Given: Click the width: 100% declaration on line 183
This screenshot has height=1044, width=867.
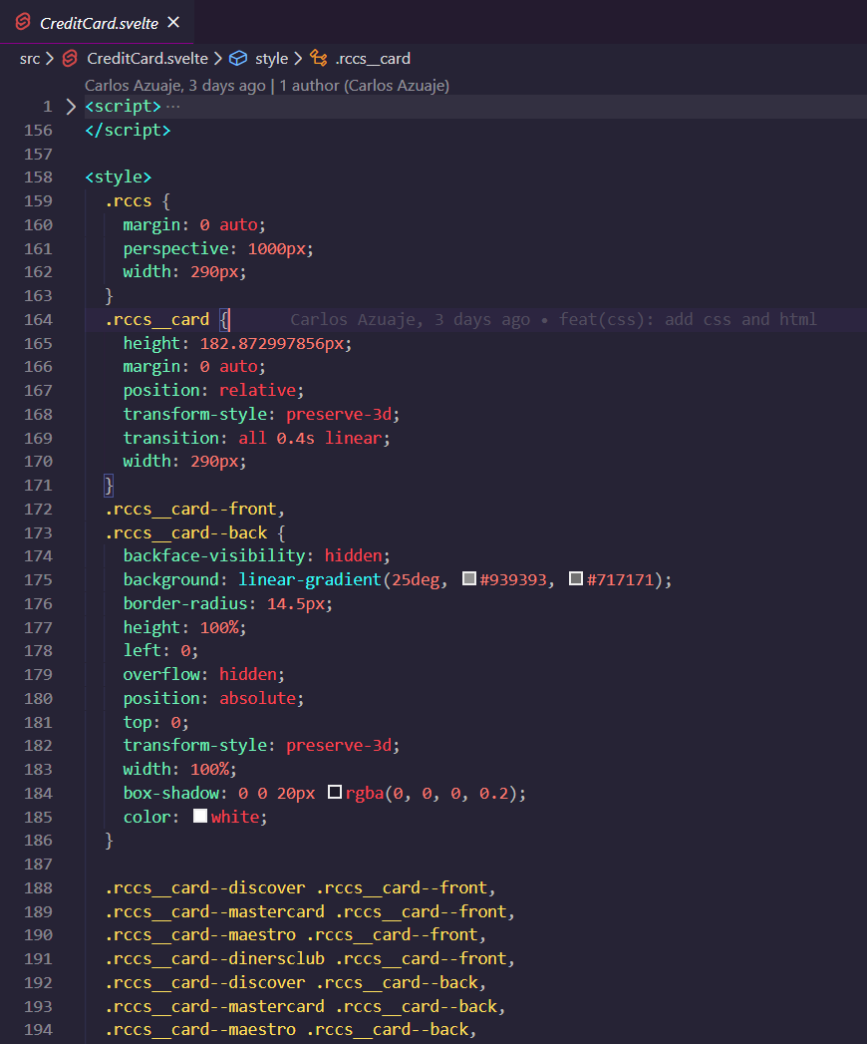Looking at the screenshot, I should tap(179, 769).
